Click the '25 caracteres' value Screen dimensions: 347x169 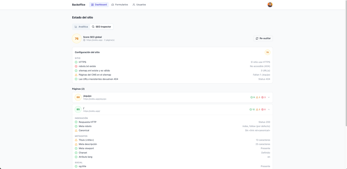tap(263, 144)
